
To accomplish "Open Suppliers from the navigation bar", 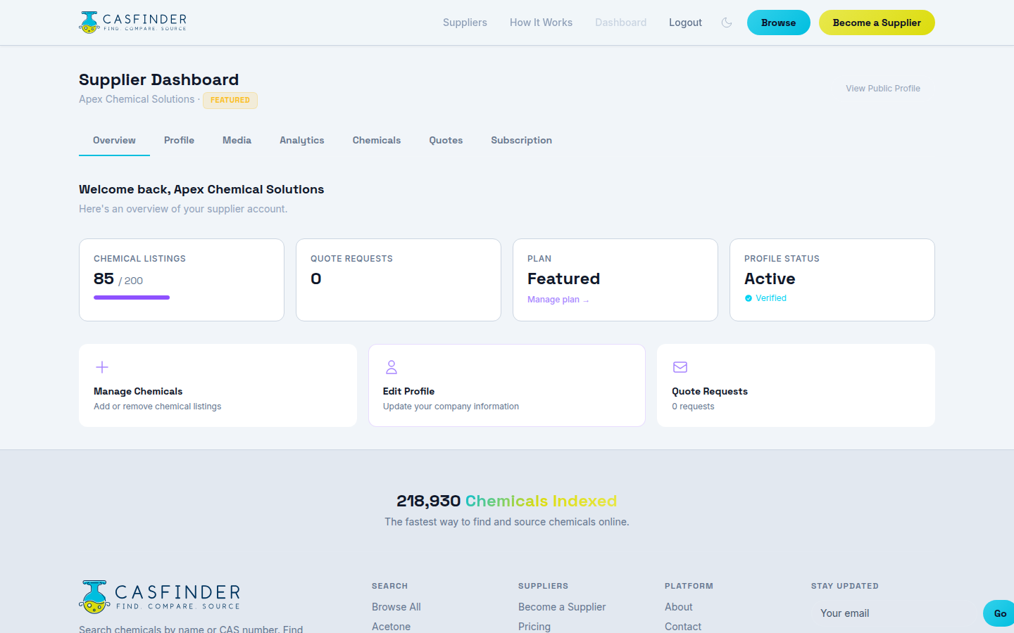I will pyautogui.click(x=465, y=23).
